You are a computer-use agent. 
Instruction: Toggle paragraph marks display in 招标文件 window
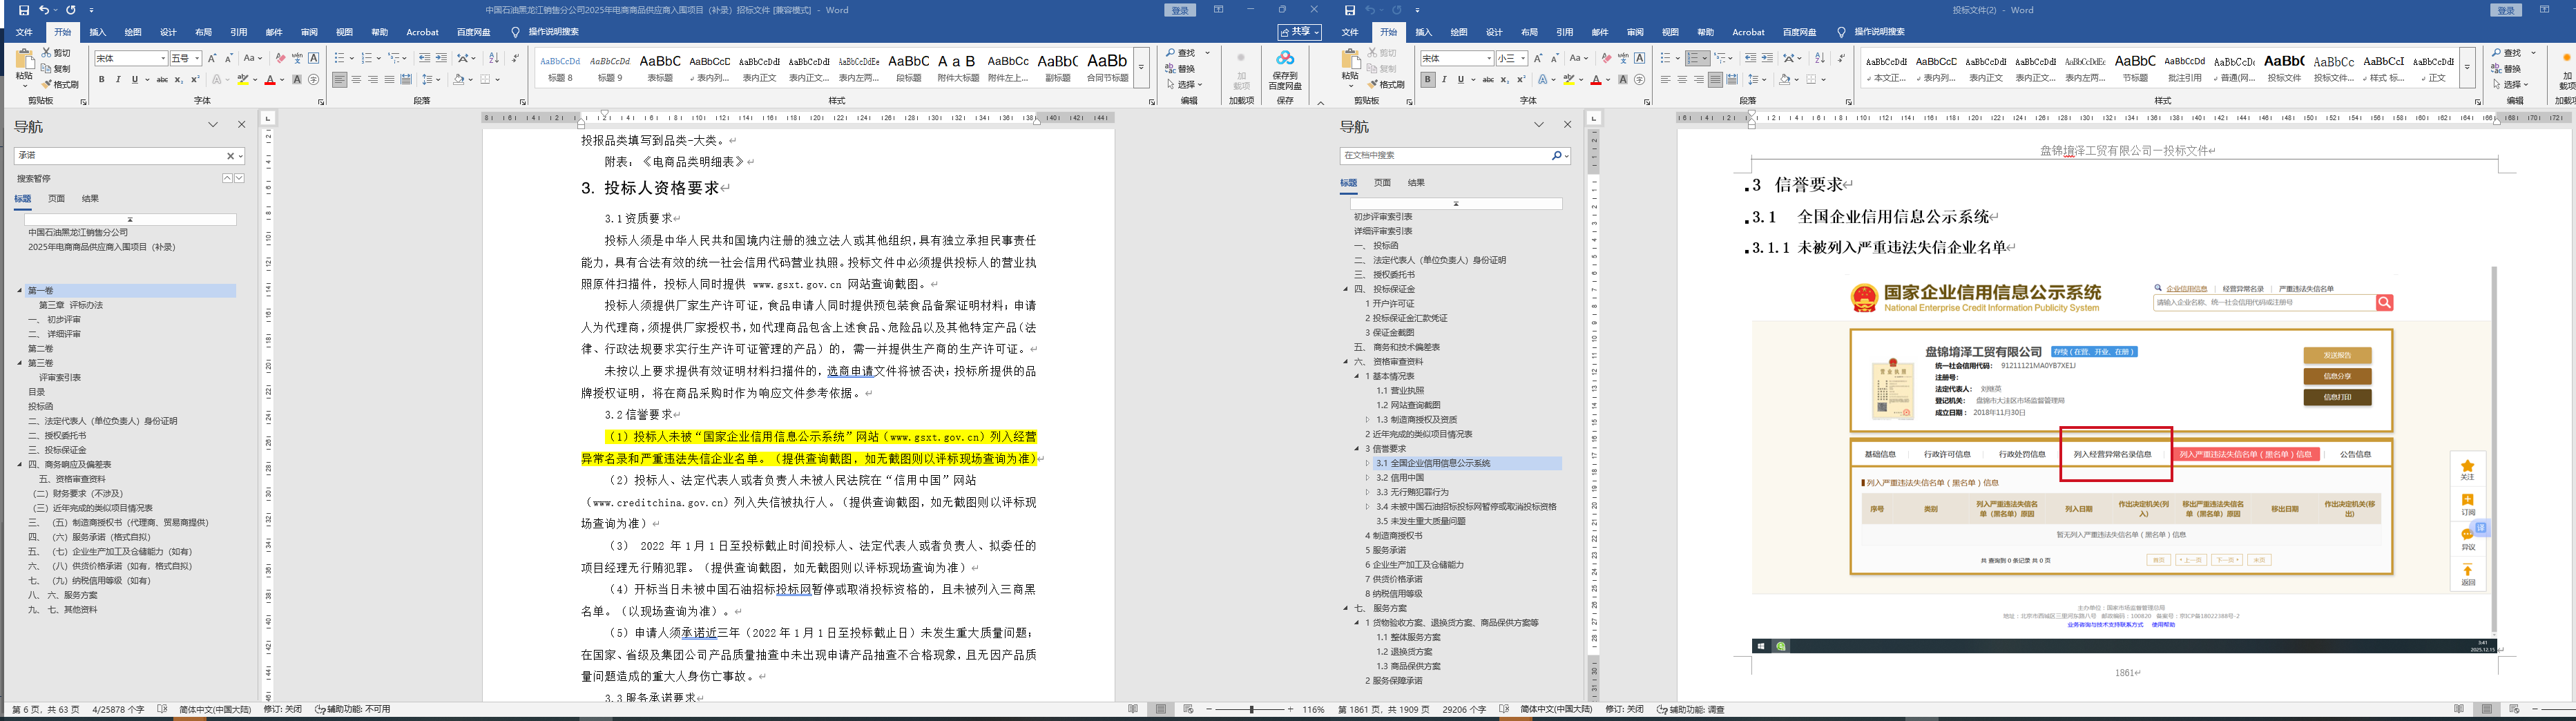pyautogui.click(x=515, y=58)
